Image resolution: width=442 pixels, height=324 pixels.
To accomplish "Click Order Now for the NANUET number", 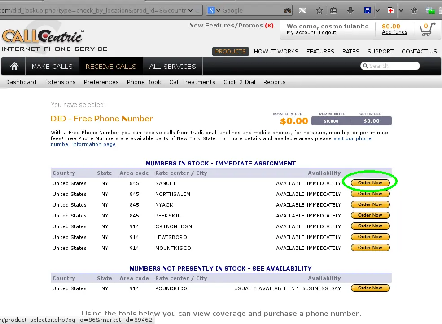I will [370, 183].
